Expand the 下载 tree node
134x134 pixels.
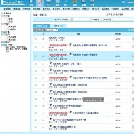click(x=2, y=32)
